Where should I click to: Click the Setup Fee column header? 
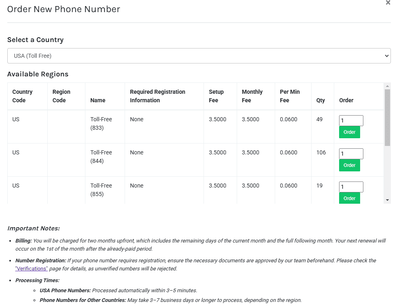click(216, 96)
